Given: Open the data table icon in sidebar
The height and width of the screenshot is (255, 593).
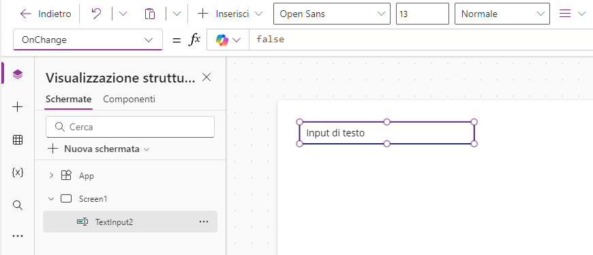Looking at the screenshot, I should (x=18, y=140).
